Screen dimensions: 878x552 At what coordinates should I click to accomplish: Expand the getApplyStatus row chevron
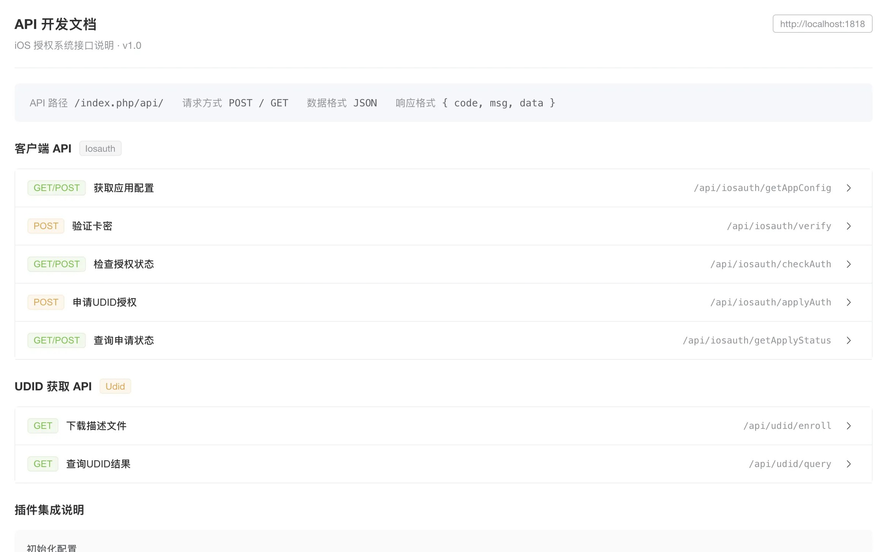point(849,340)
